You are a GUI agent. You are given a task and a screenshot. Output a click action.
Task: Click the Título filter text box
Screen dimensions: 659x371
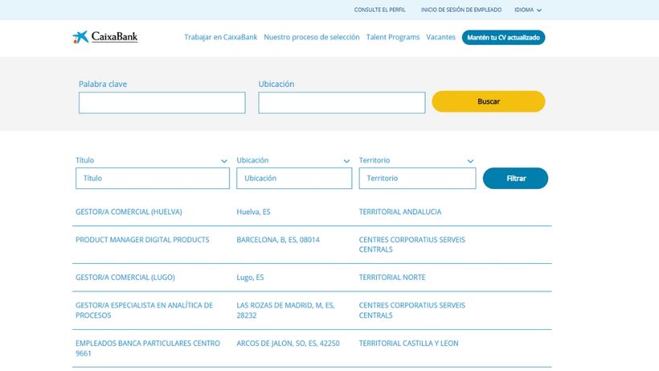click(x=152, y=179)
